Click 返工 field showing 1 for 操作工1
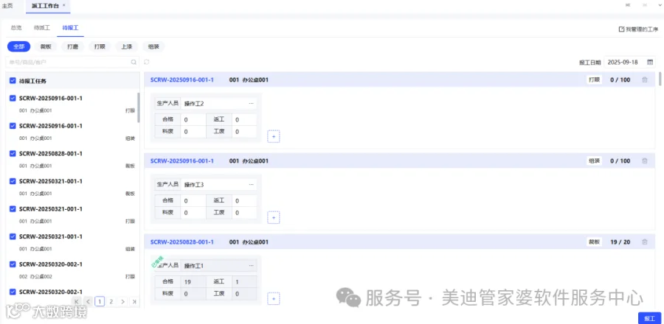Image resolution: width=664 pixels, height=324 pixels. pos(244,282)
